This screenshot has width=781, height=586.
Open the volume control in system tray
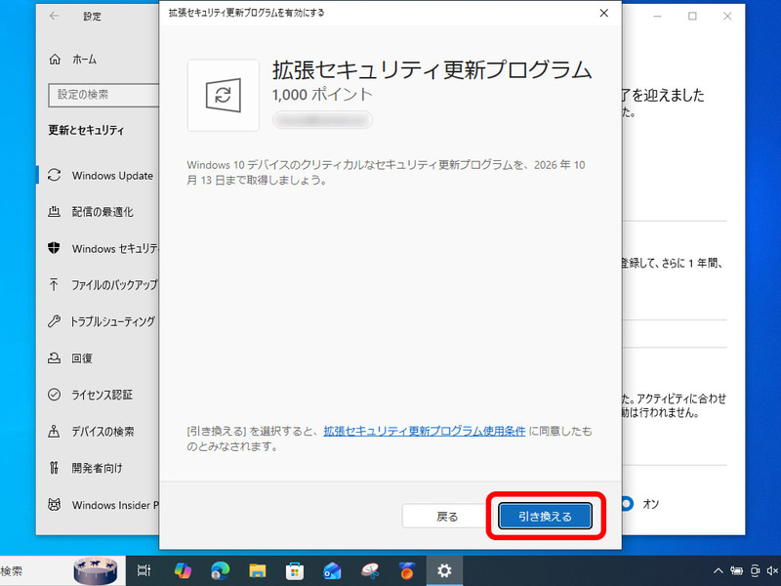coord(771,570)
